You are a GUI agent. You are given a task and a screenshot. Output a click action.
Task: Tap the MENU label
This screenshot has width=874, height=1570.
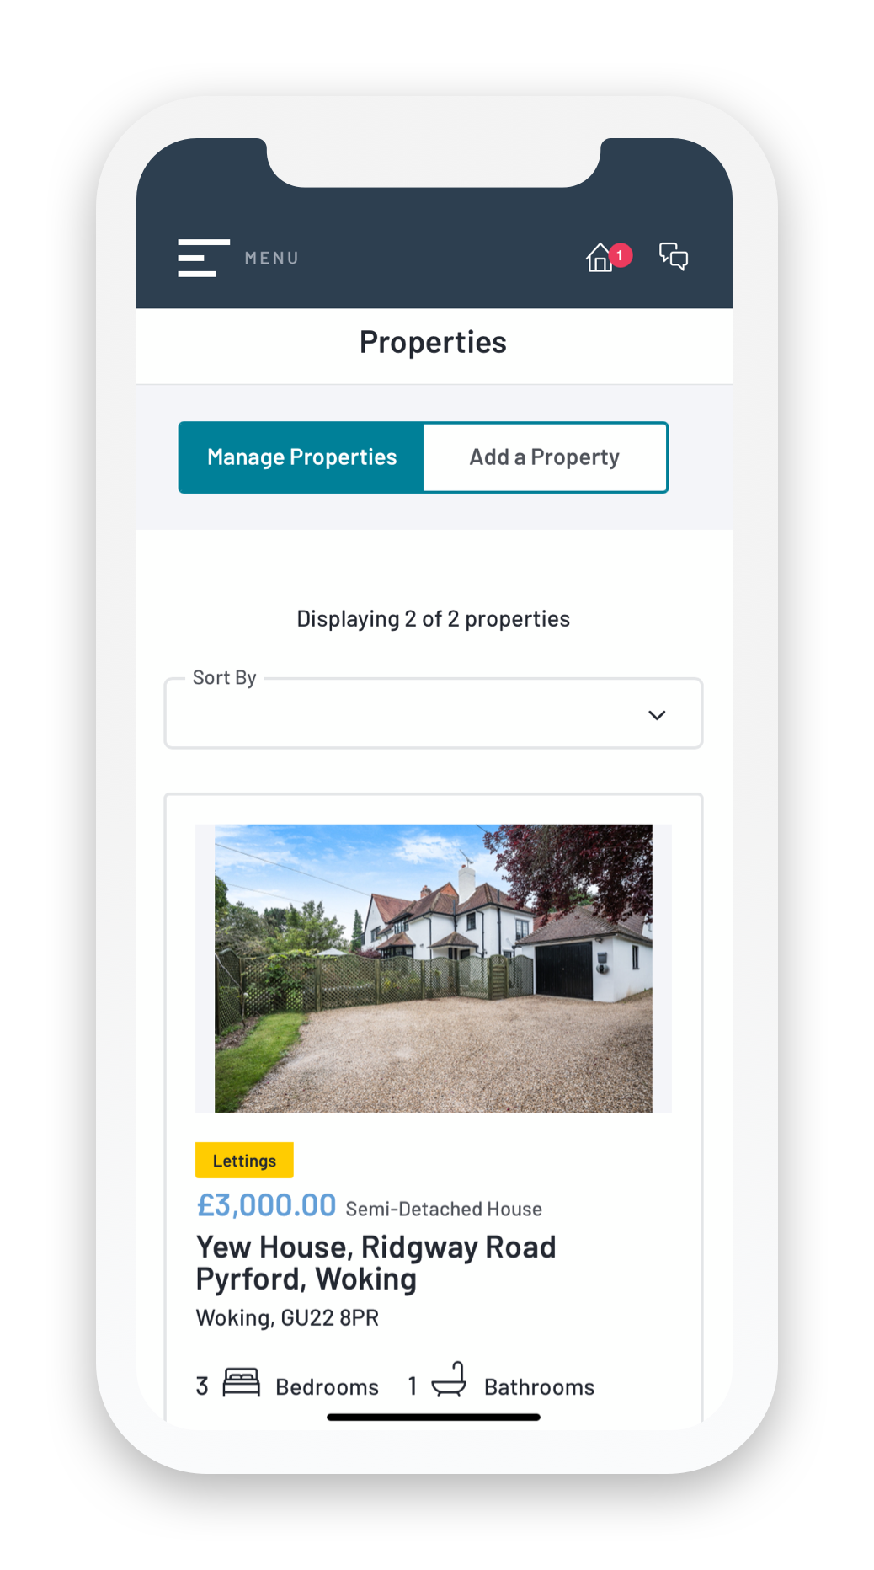point(272,259)
